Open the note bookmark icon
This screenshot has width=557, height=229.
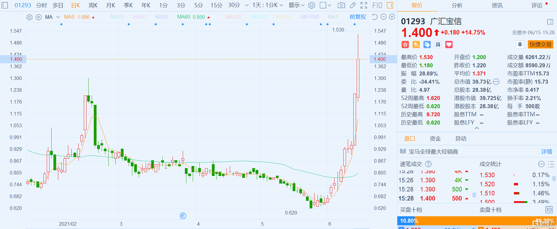[438, 45]
